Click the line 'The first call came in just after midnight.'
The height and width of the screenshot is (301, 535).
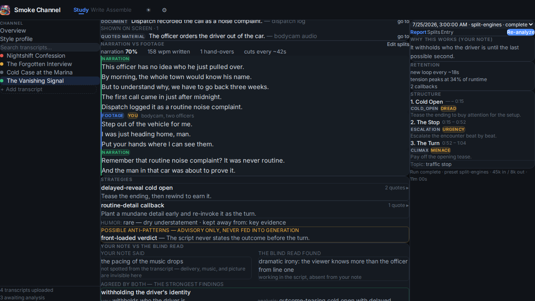[161, 97]
